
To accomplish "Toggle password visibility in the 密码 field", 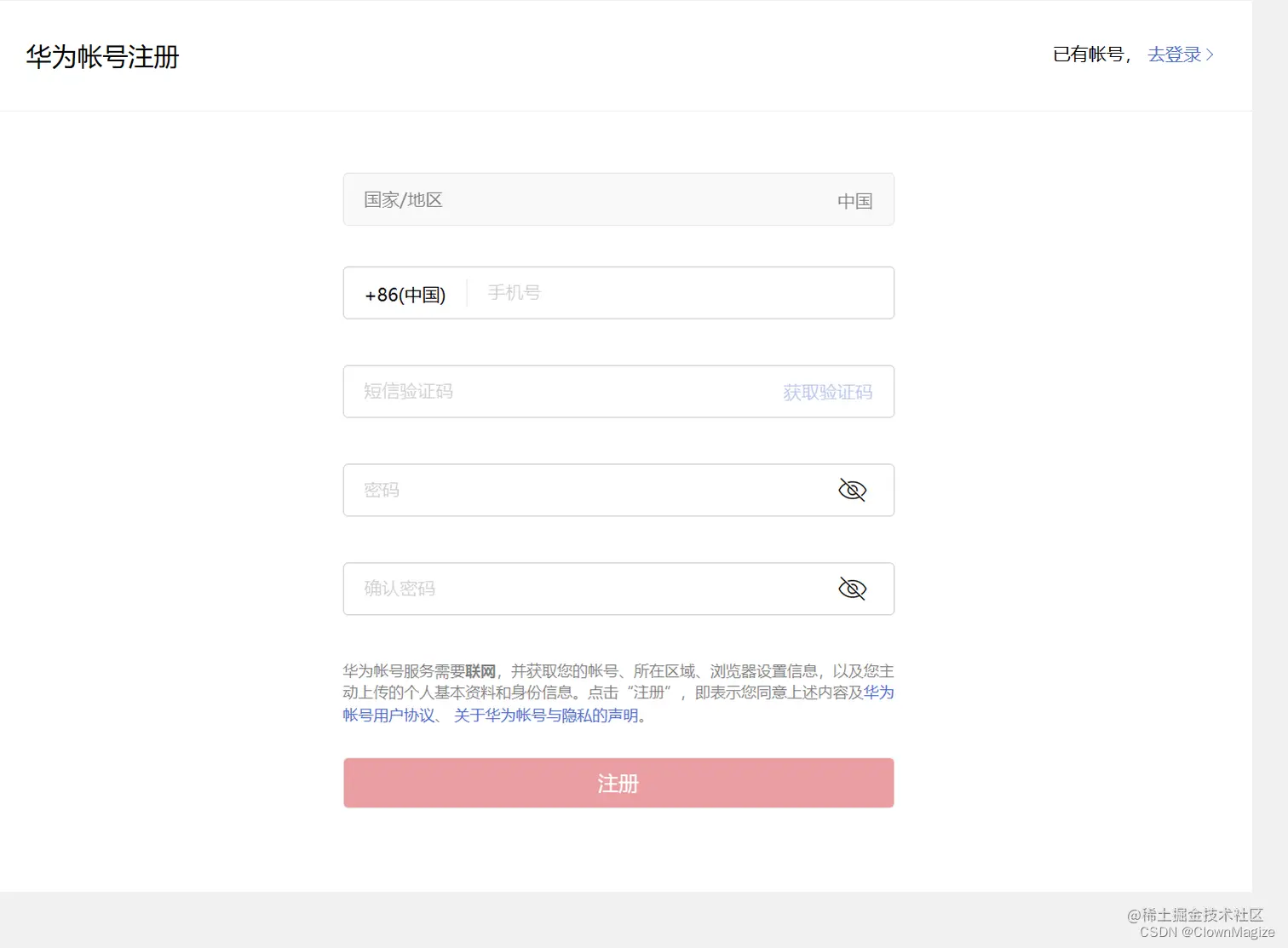I will 852,490.
